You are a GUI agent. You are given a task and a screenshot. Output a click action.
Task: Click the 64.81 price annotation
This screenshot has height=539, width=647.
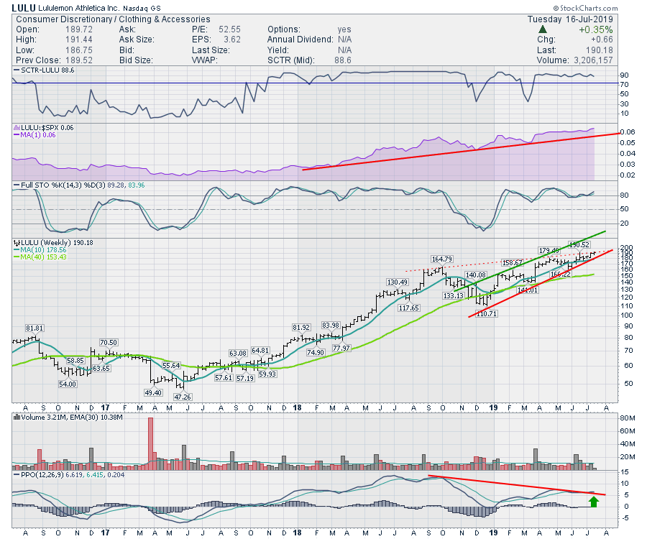pyautogui.click(x=260, y=351)
